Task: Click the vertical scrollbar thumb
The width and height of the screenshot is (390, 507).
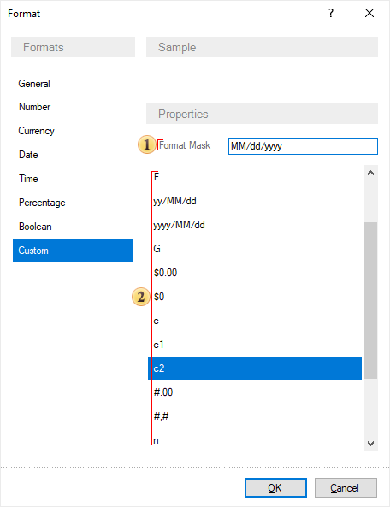Action: coord(371,300)
